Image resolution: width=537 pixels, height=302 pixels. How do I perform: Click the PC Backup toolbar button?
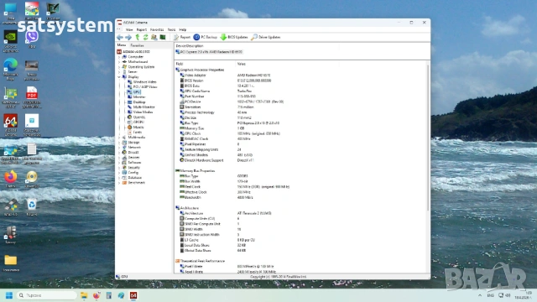click(x=205, y=37)
